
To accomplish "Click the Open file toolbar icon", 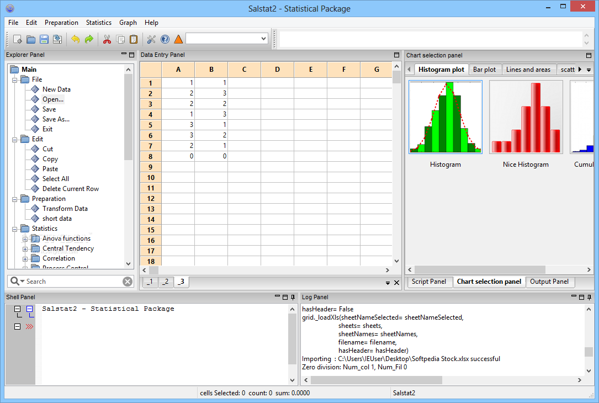I will point(31,39).
